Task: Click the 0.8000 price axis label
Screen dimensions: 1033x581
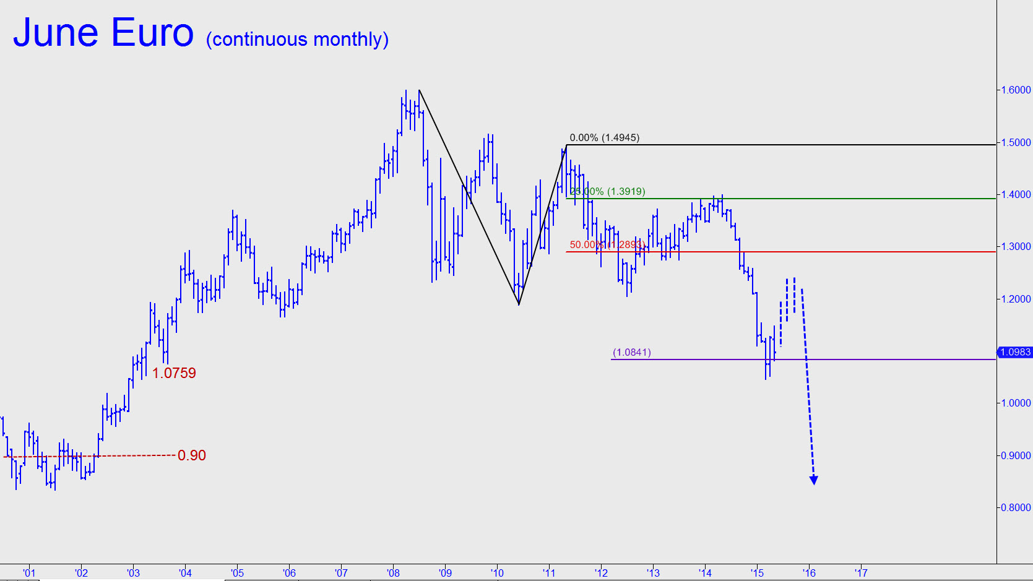Action: click(1016, 508)
